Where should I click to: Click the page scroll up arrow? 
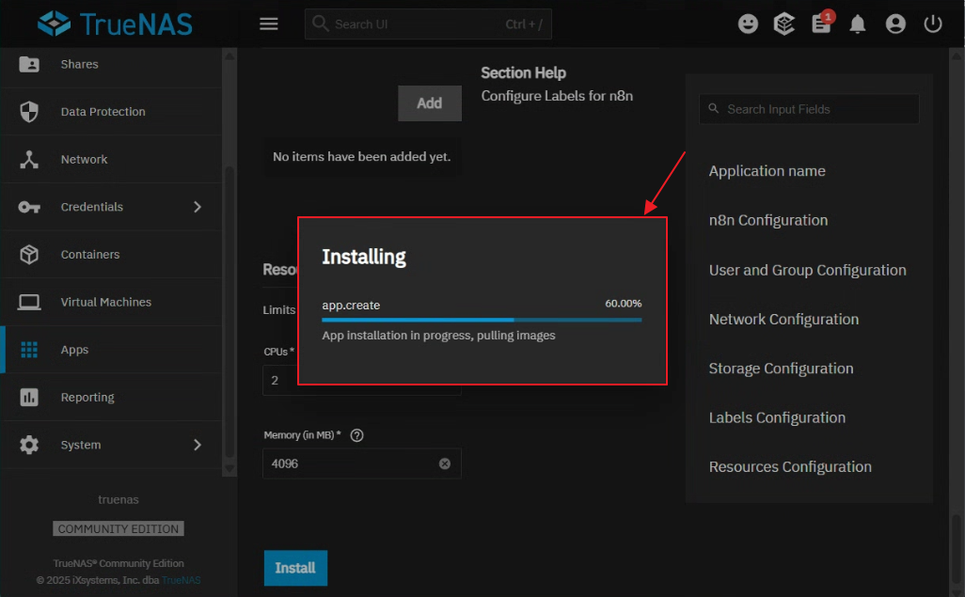click(957, 55)
